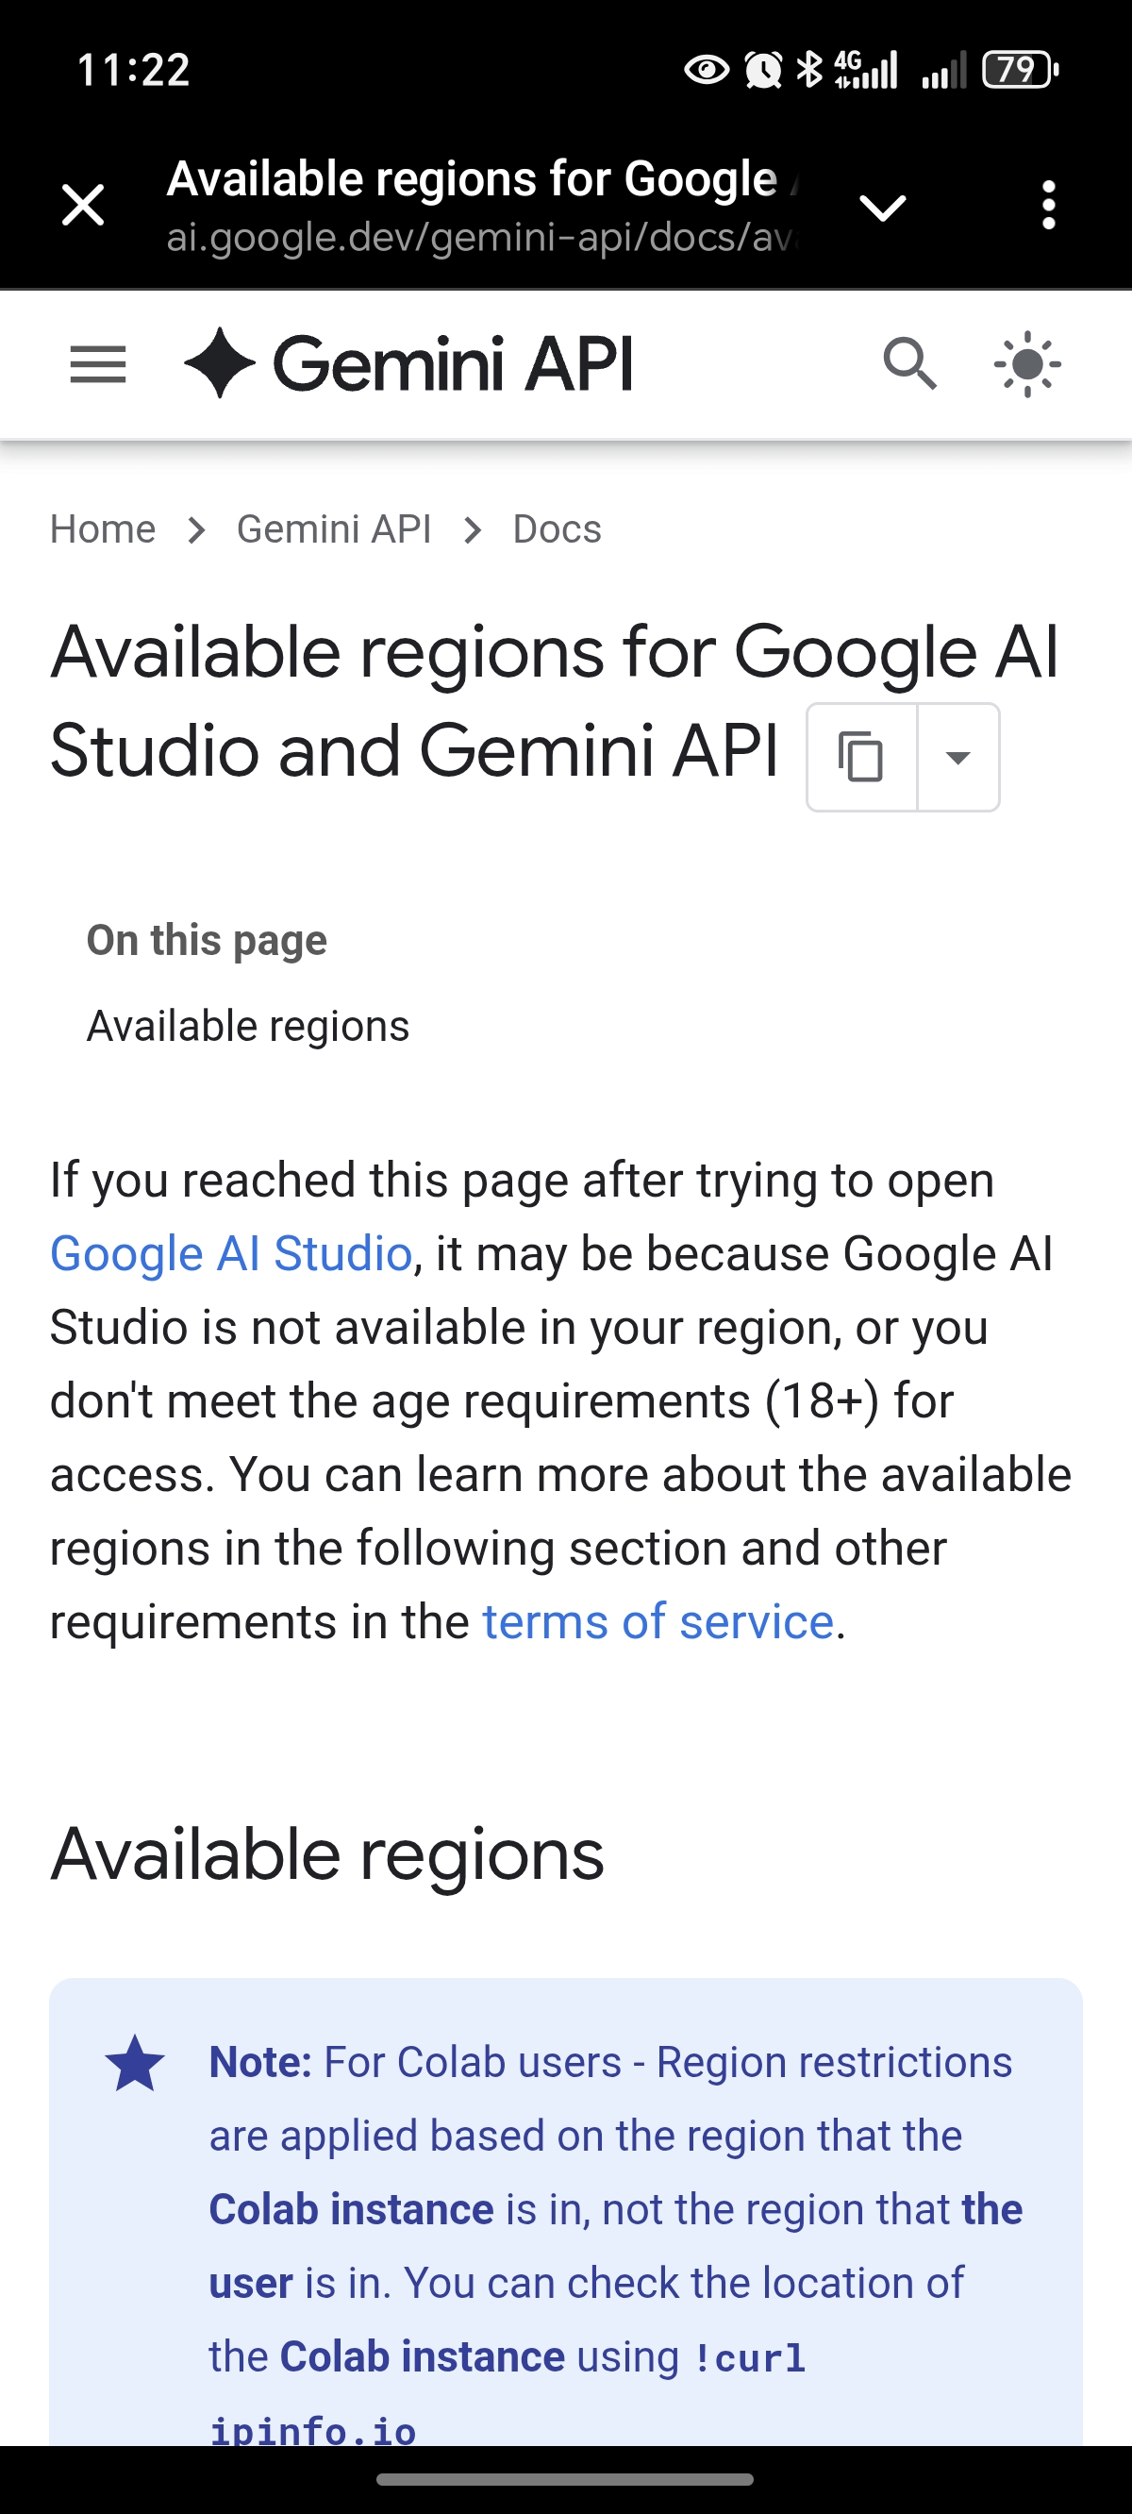Open the three-dot overflow menu

[1048, 205]
